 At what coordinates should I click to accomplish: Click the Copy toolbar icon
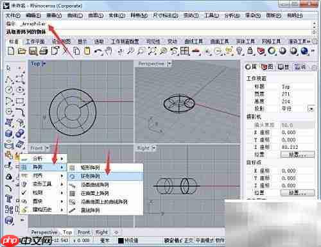click(76, 51)
